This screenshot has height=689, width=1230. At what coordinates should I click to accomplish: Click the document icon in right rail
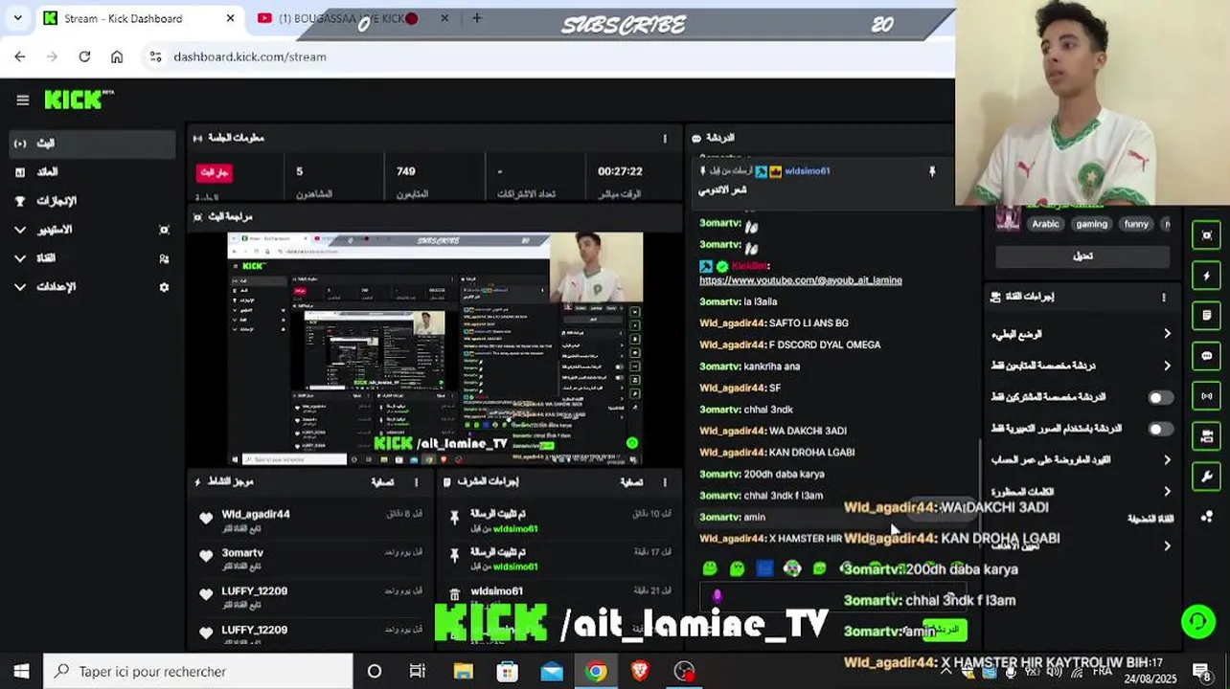click(x=1206, y=316)
